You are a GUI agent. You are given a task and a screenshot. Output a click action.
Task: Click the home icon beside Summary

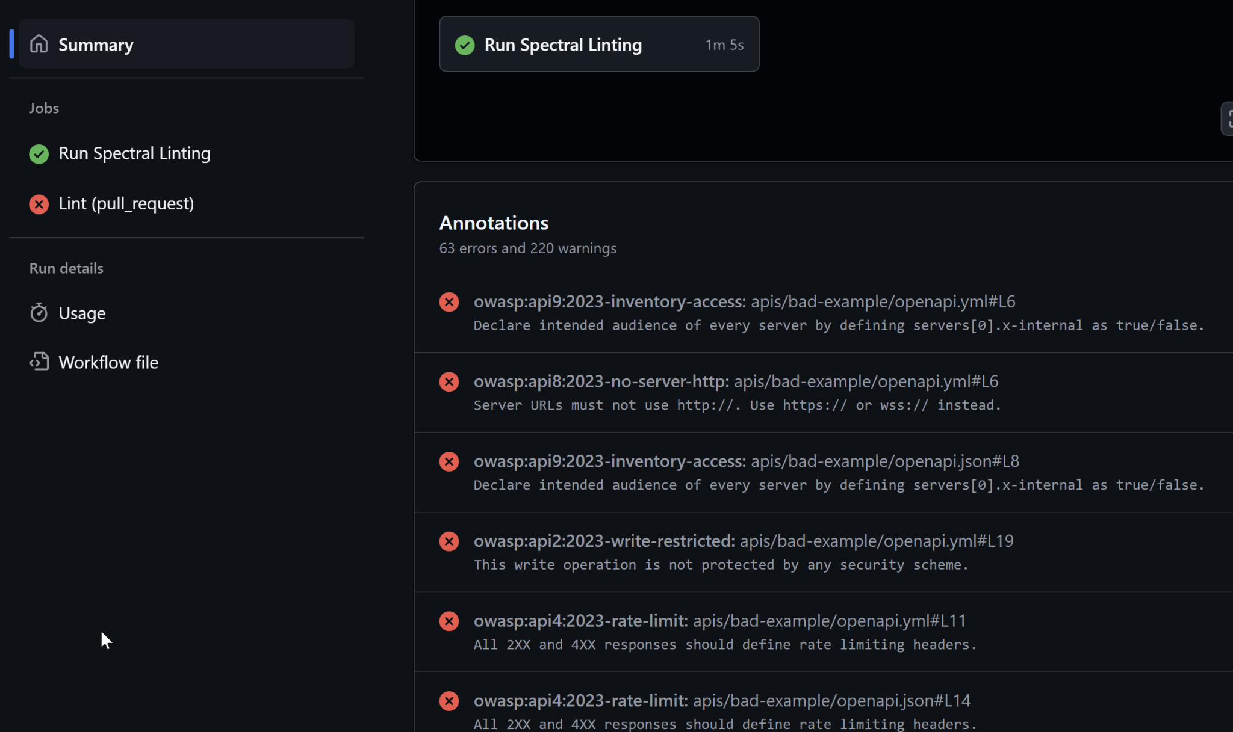click(39, 44)
